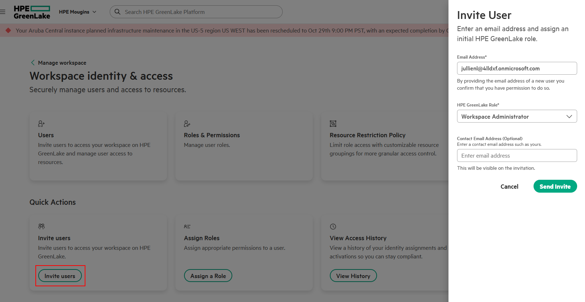Expand the HPE Mougins workspace switcher
Image resolution: width=585 pixels, height=302 pixels.
pyautogui.click(x=78, y=12)
